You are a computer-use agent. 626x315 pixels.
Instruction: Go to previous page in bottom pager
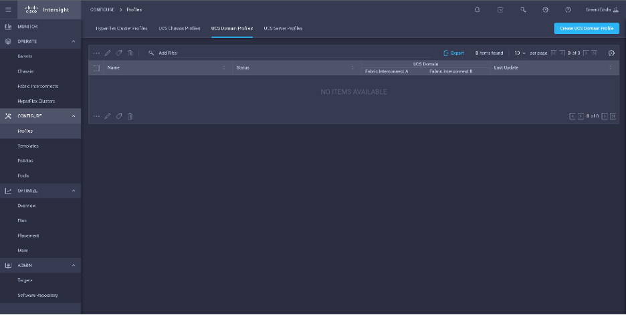point(581,116)
